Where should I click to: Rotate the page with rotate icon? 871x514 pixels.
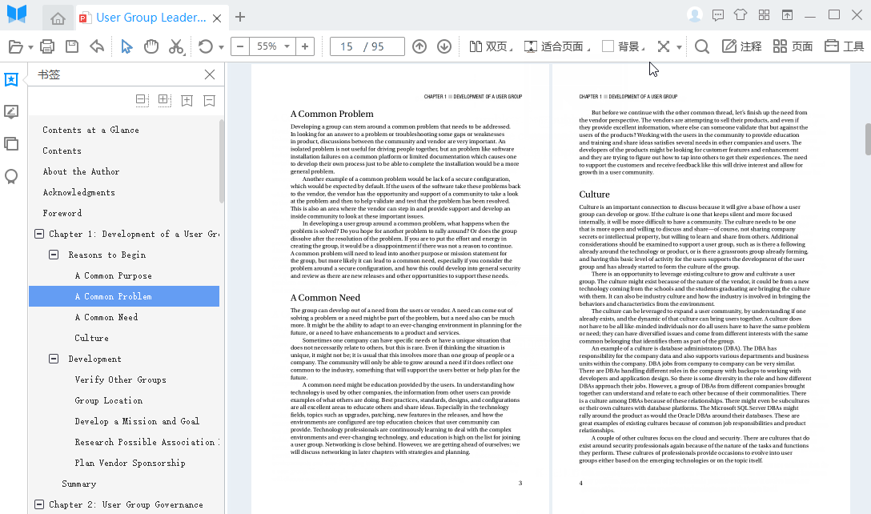click(x=206, y=46)
